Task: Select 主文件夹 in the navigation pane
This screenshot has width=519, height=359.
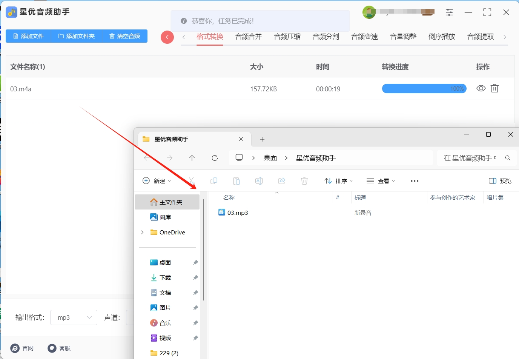Action: [x=167, y=202]
